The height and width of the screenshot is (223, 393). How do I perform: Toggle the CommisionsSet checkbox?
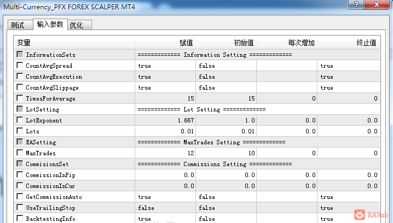pos(20,163)
